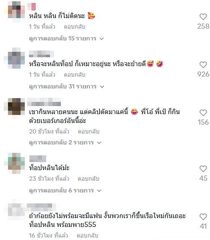Tap the heart beside 156 likes
This screenshot has width=210, height=240.
coord(203,113)
